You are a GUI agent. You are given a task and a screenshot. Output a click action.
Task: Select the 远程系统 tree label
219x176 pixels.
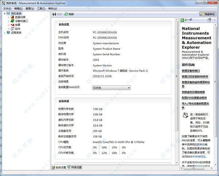(16, 33)
